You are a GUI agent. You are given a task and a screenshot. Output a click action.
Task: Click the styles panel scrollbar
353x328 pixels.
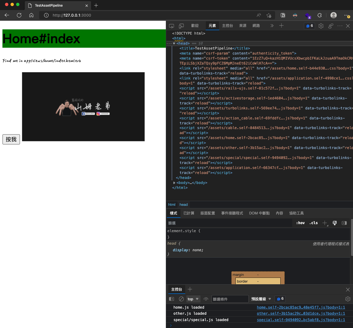click(x=352, y=238)
